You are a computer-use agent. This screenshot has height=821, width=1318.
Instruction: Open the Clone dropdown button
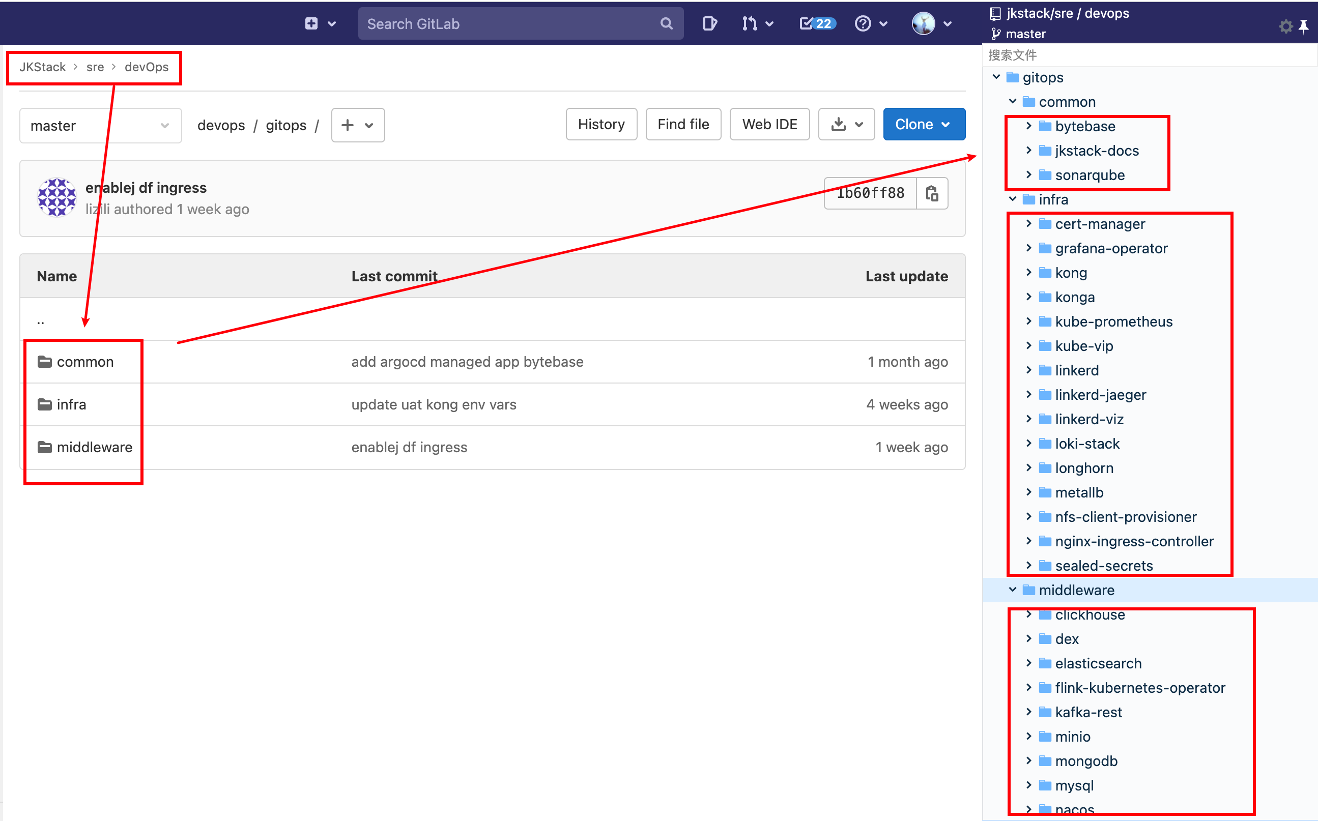[924, 124]
